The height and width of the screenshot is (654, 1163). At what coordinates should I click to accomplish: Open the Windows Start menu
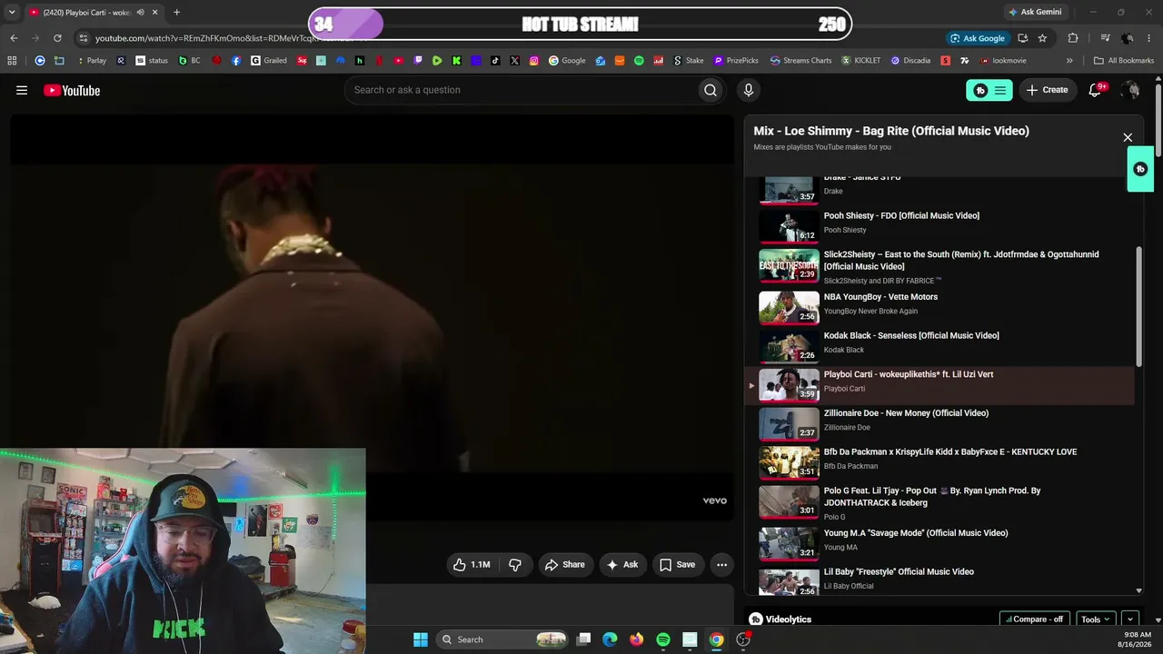(421, 639)
